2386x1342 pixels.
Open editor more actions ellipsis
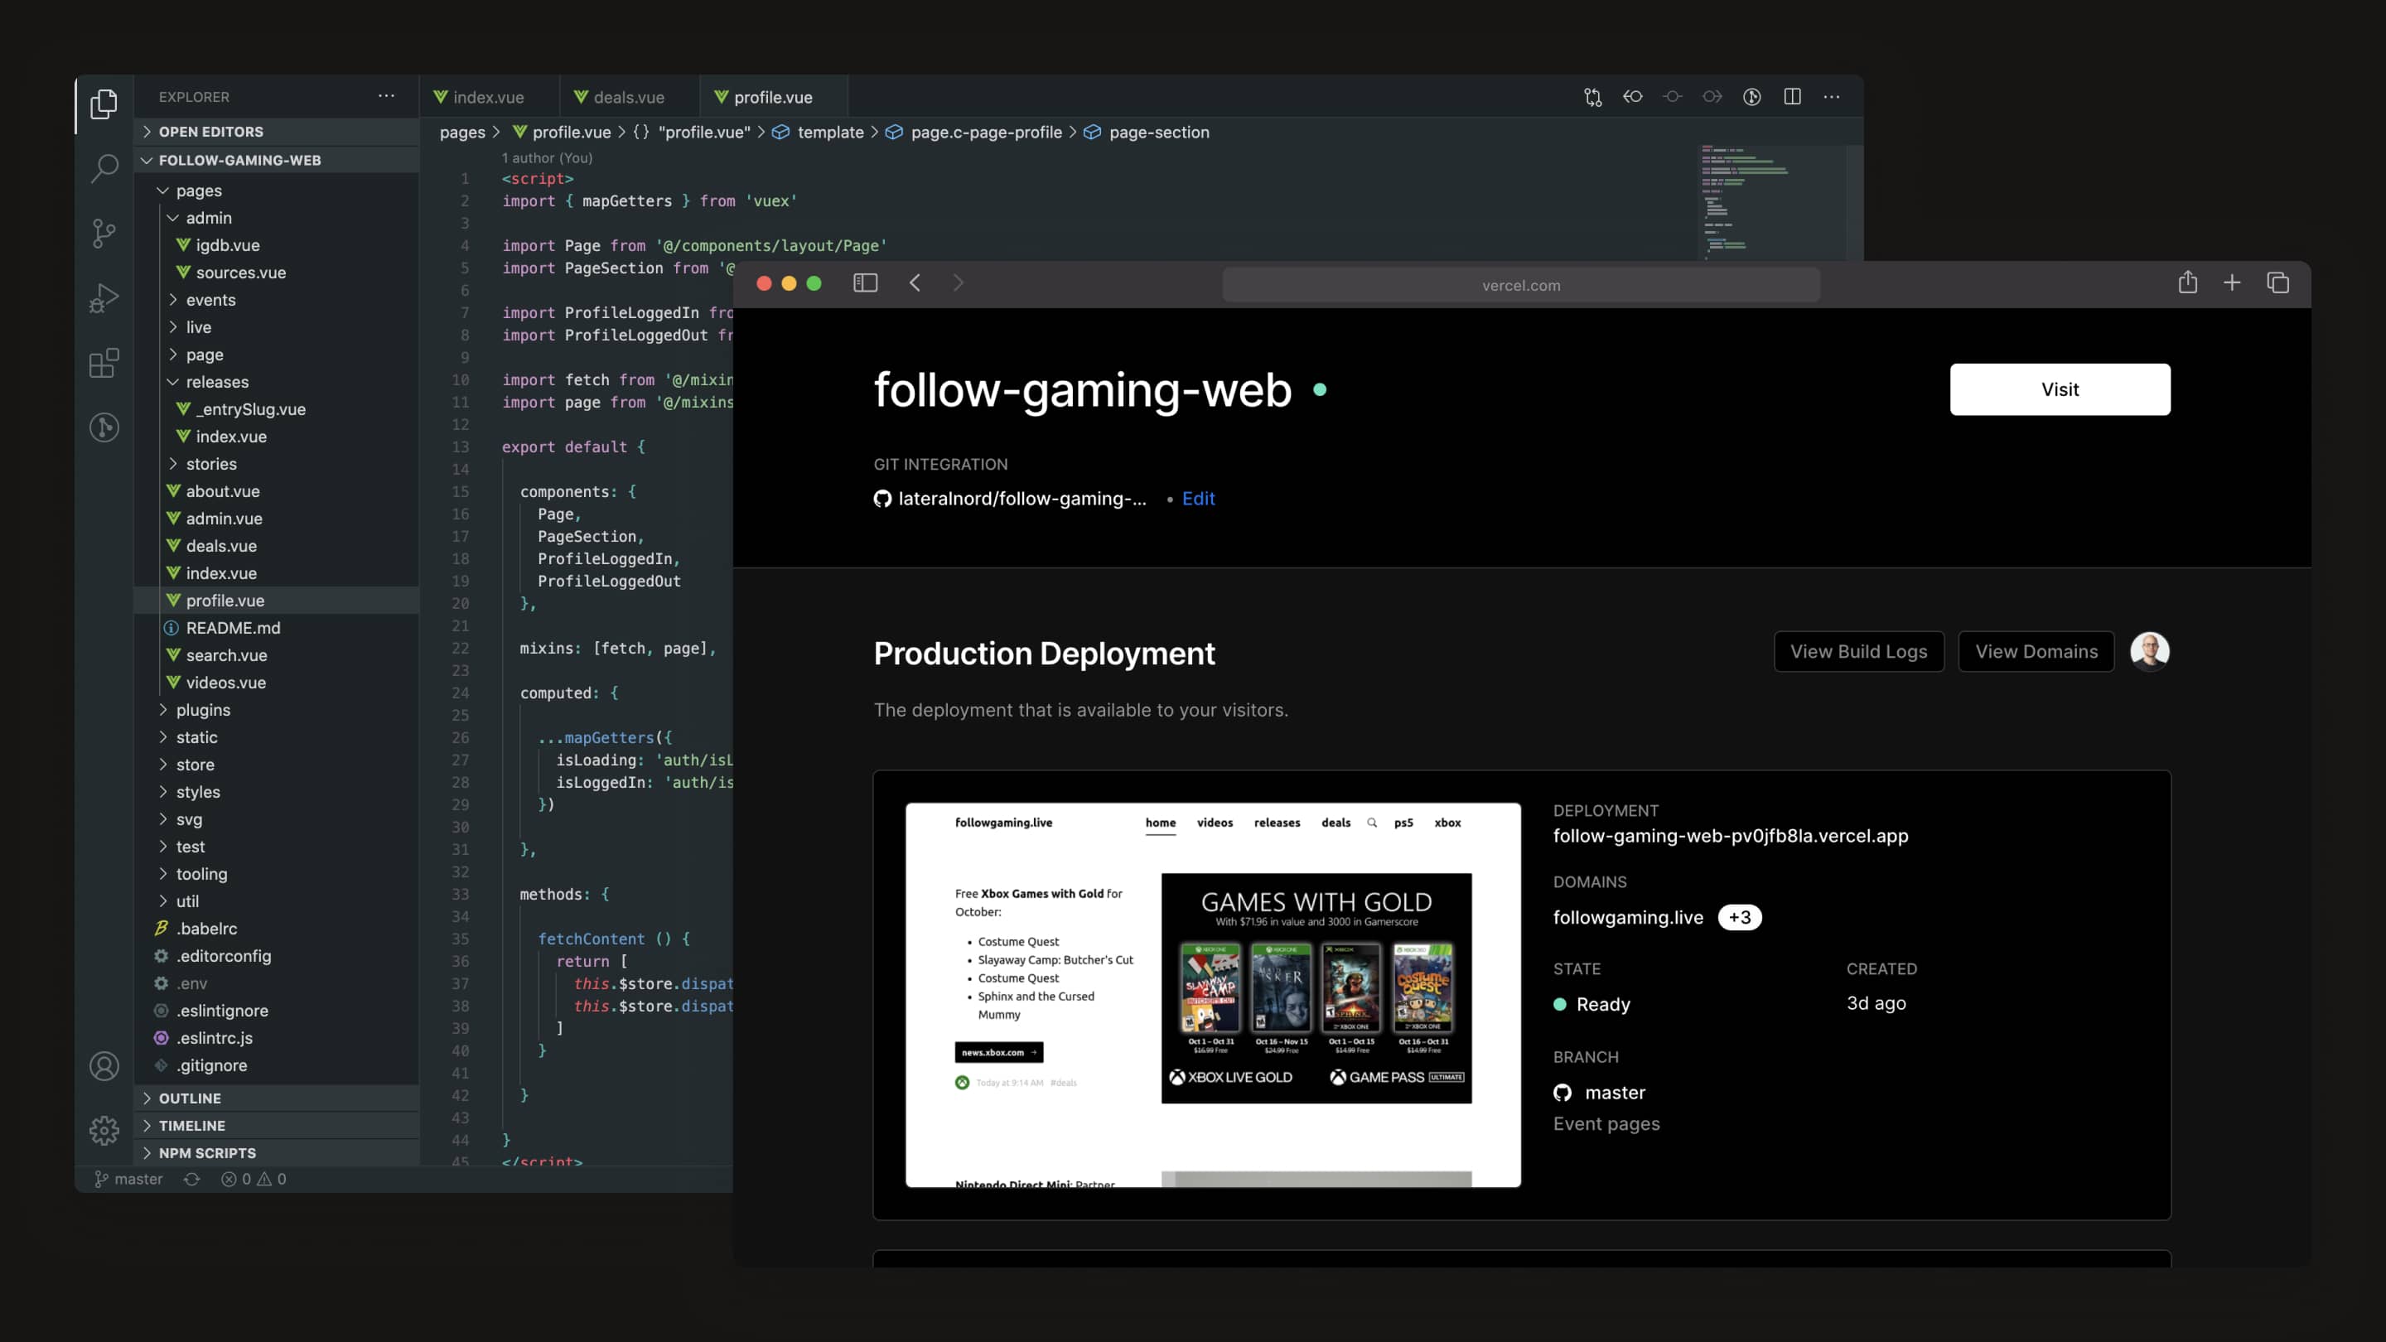click(x=1831, y=96)
